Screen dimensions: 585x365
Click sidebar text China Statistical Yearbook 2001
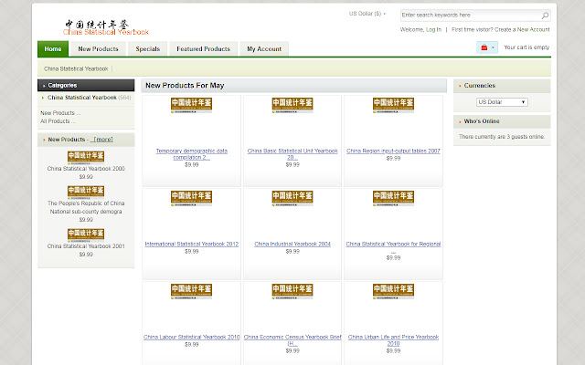[x=86, y=246]
